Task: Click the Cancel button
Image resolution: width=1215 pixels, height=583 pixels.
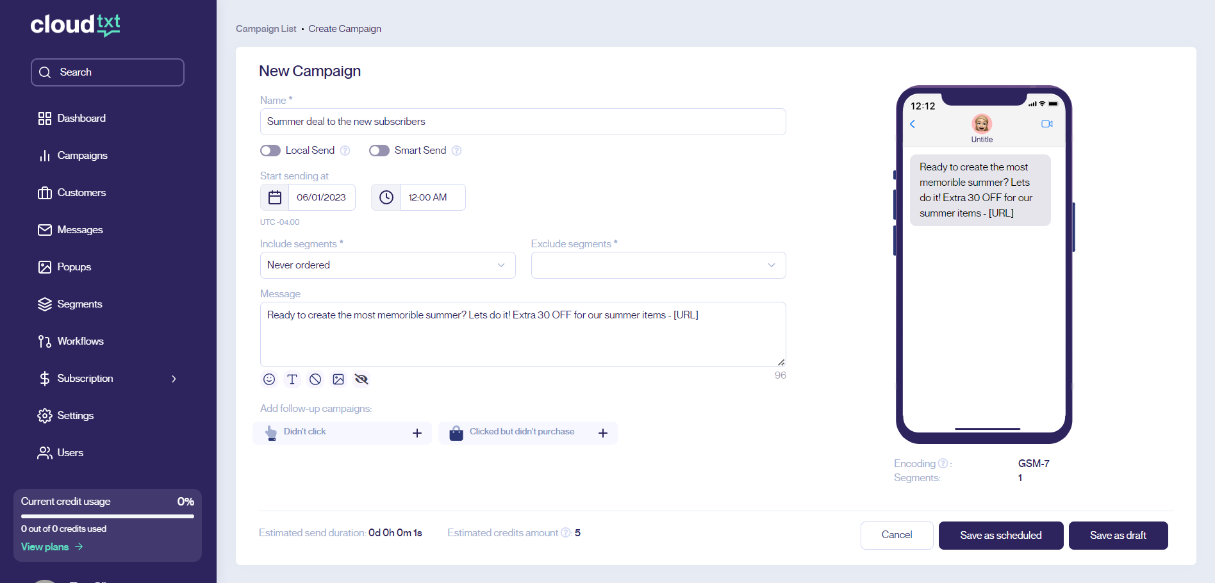Action: 897,536
